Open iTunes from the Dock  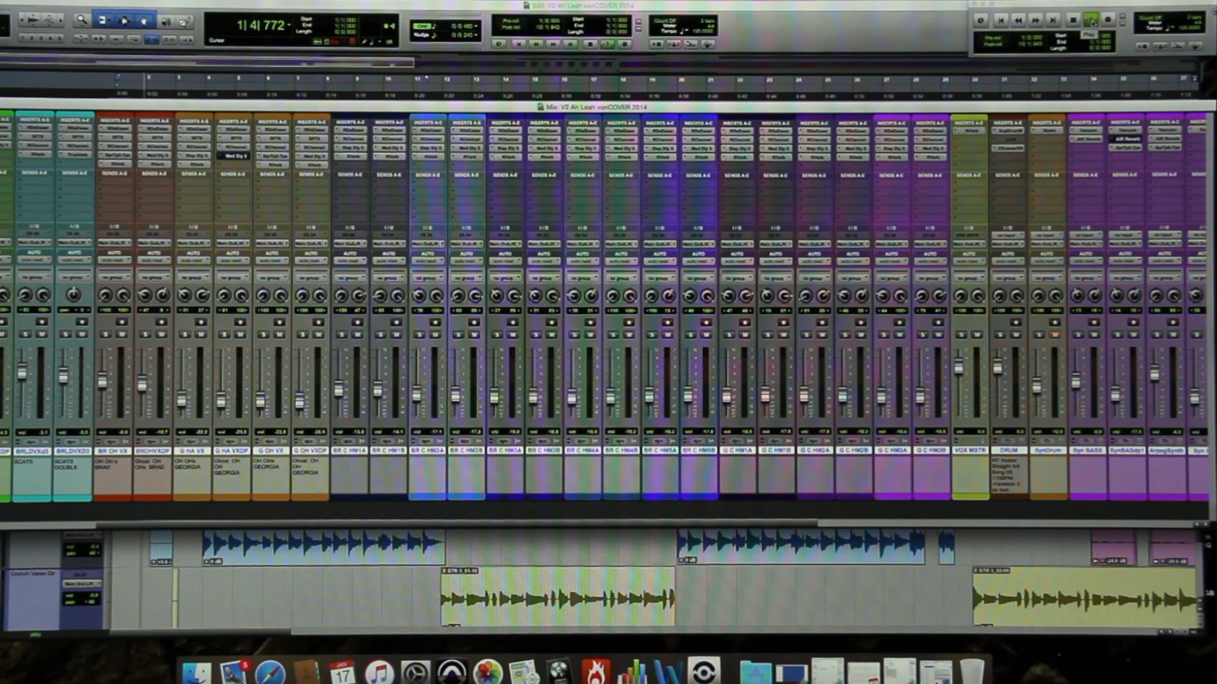[x=379, y=672]
